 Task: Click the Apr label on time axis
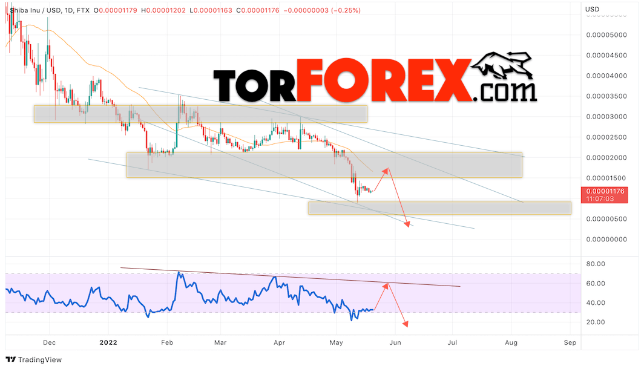point(279,342)
